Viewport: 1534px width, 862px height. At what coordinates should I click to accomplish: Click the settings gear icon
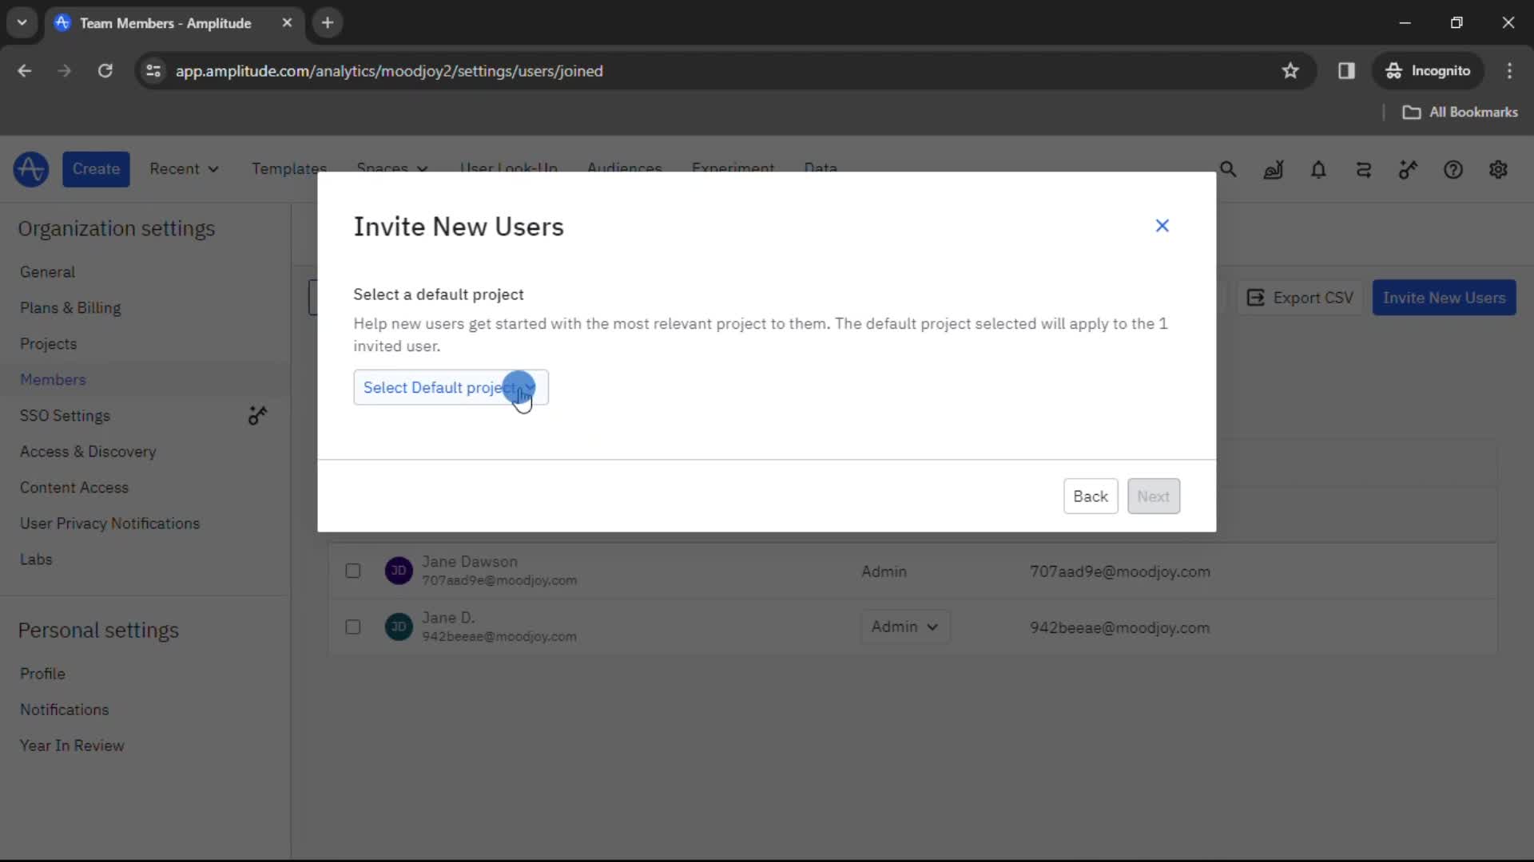(1499, 169)
